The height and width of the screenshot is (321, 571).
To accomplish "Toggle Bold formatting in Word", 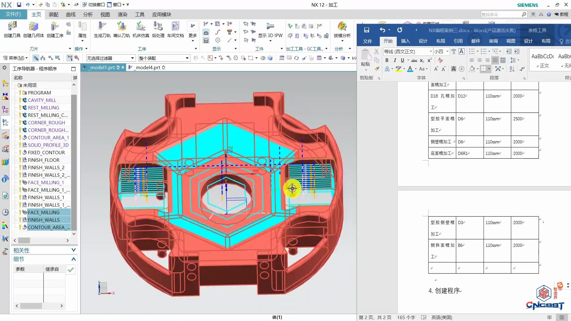I will (x=387, y=60).
